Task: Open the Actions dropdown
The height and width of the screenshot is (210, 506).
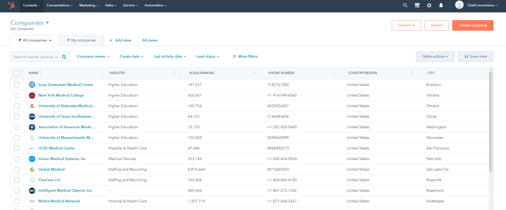Action: click(406, 25)
